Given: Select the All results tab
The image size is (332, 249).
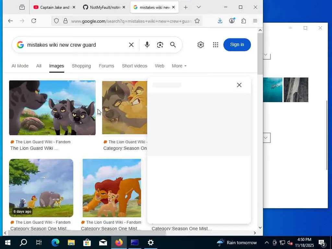Looking at the screenshot, I should pyautogui.click(x=39, y=66).
